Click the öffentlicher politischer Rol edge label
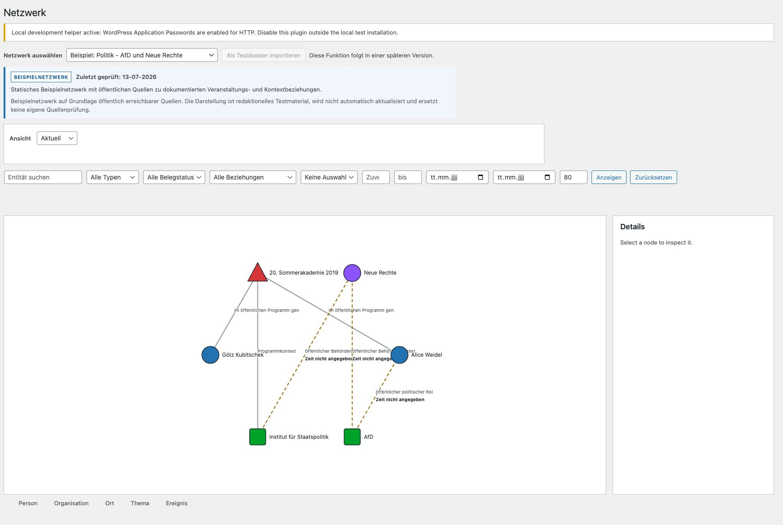The image size is (783, 525). point(404,392)
